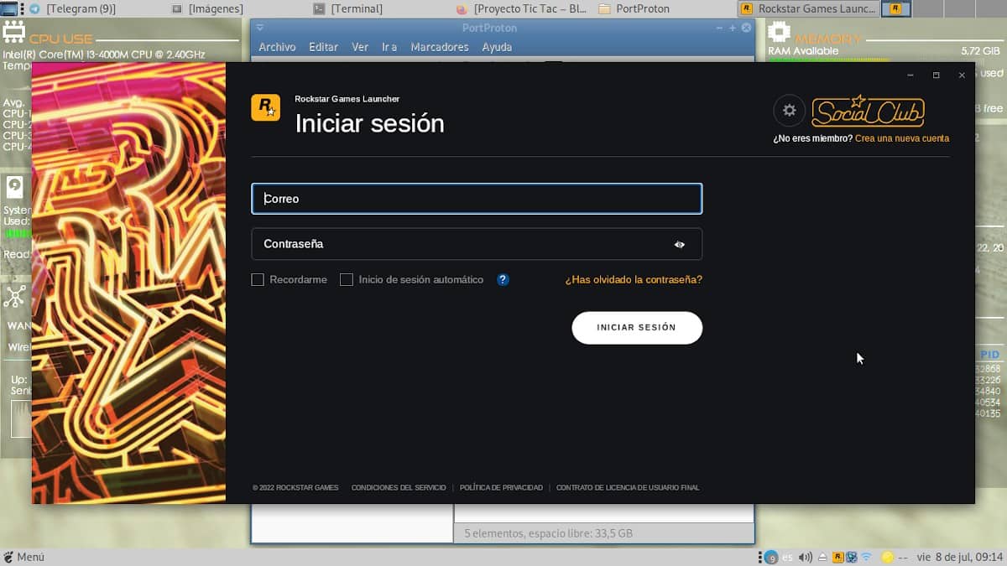Image resolution: width=1007 pixels, height=566 pixels.
Task: Click the Telegram tray icon with badge
Action: tap(770, 557)
